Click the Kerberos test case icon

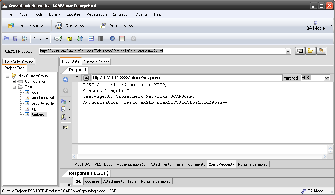27,114
